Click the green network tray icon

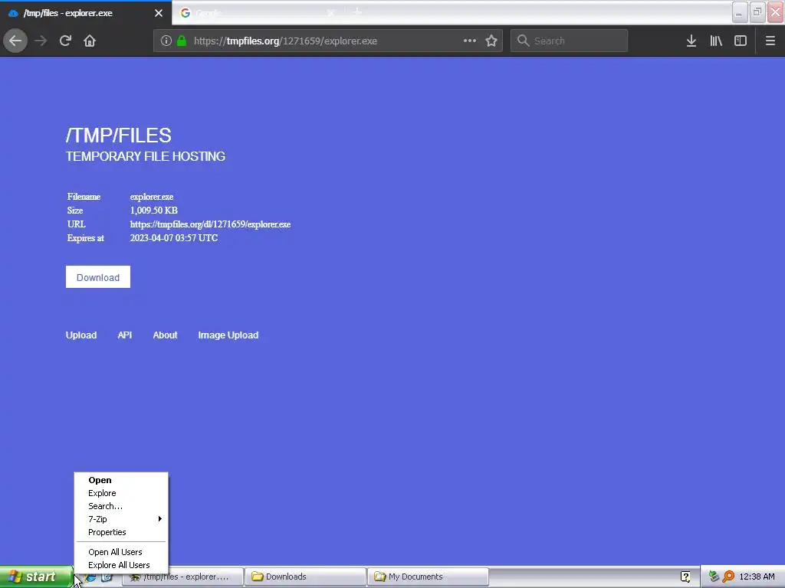[x=714, y=577]
